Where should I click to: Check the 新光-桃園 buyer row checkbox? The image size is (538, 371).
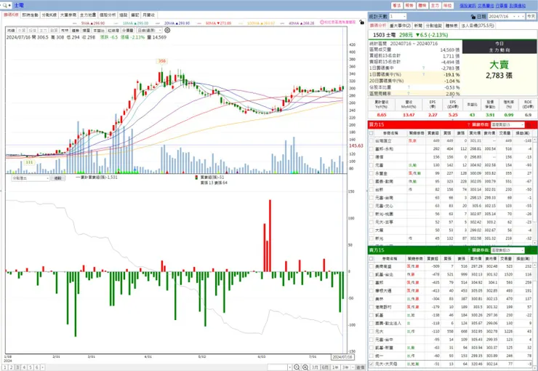click(x=372, y=214)
